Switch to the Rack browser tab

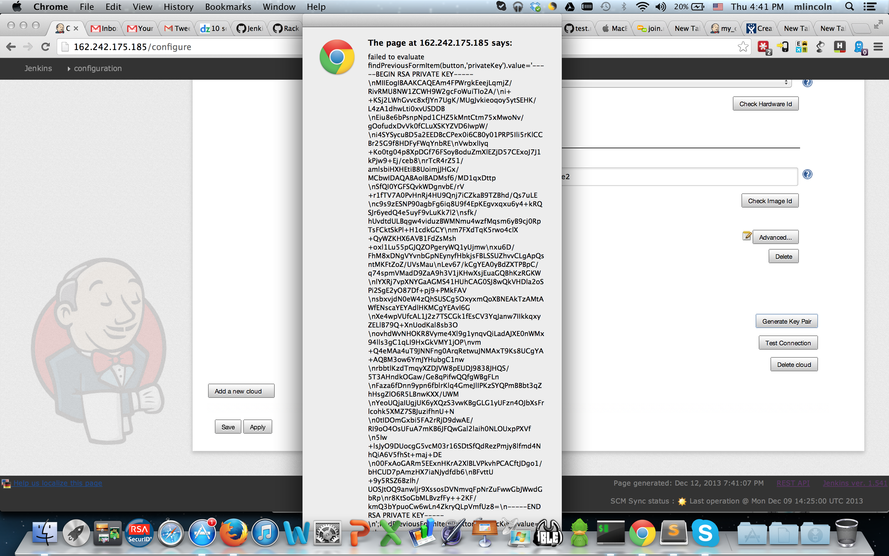(x=286, y=28)
